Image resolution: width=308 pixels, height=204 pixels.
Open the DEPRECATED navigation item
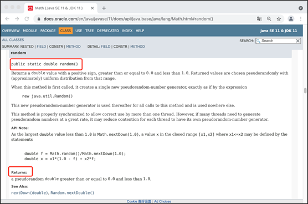tap(108, 30)
